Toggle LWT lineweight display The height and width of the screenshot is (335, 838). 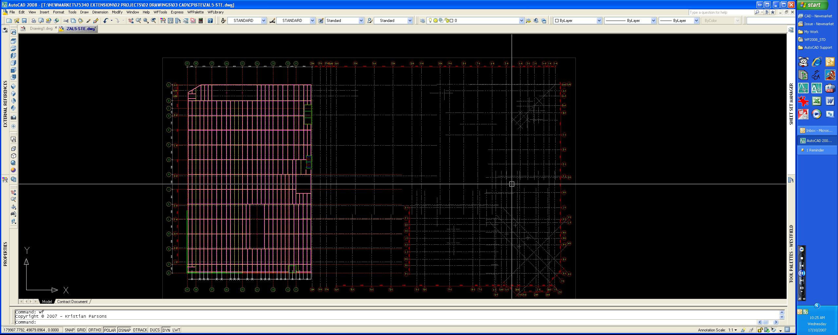pyautogui.click(x=176, y=330)
